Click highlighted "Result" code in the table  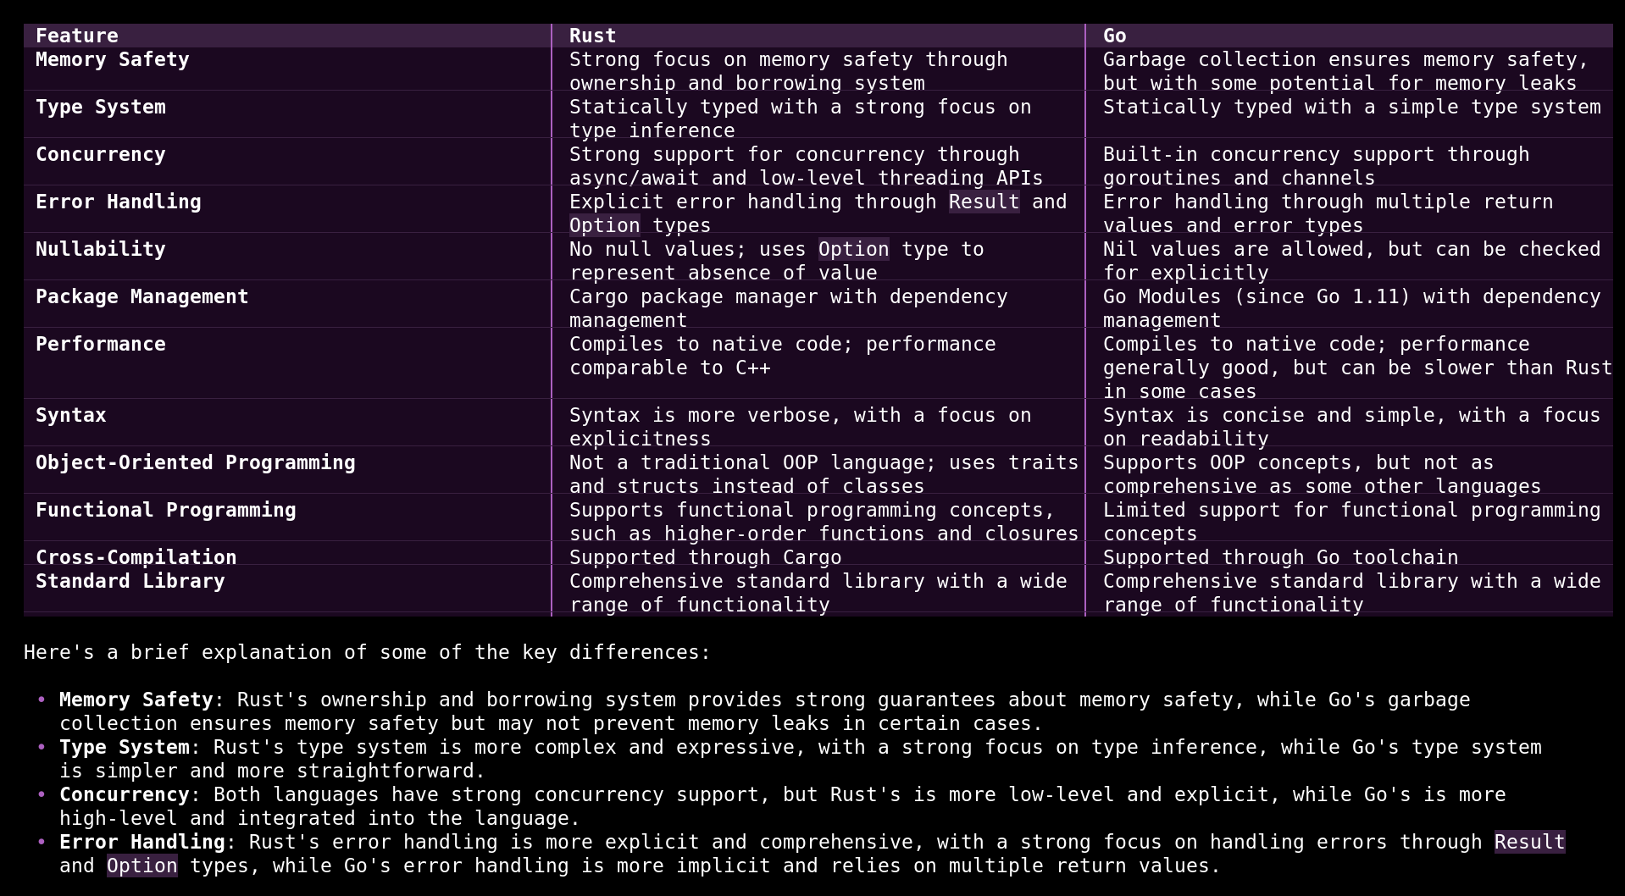coord(984,202)
